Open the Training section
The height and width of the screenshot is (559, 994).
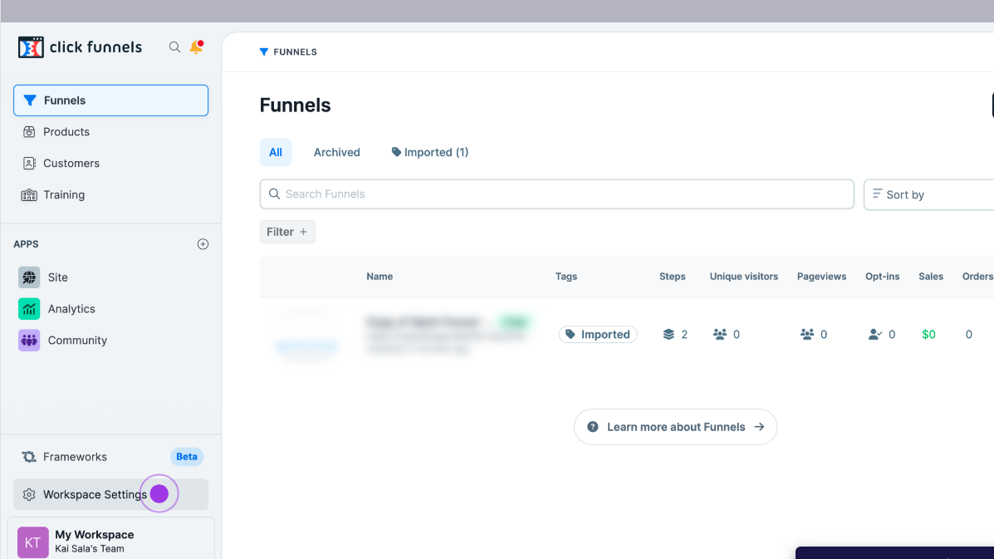(x=63, y=195)
